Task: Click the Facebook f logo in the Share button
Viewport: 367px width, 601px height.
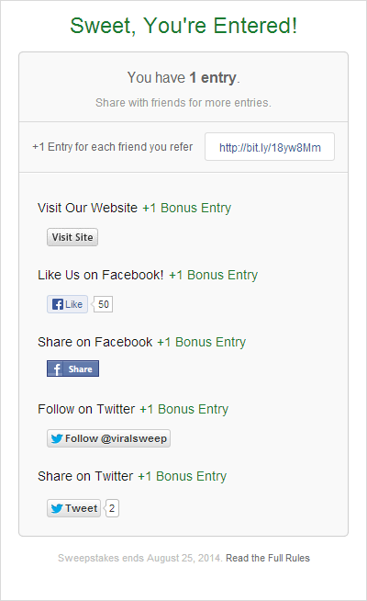Action: tap(57, 369)
